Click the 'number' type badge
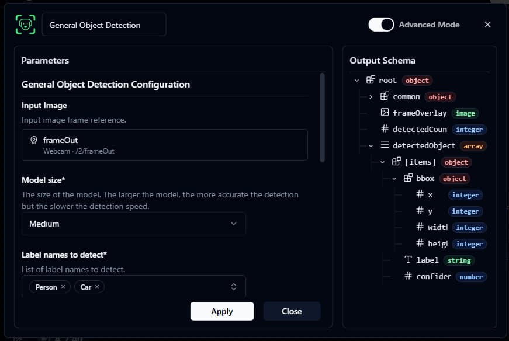The height and width of the screenshot is (341, 509). (471, 277)
